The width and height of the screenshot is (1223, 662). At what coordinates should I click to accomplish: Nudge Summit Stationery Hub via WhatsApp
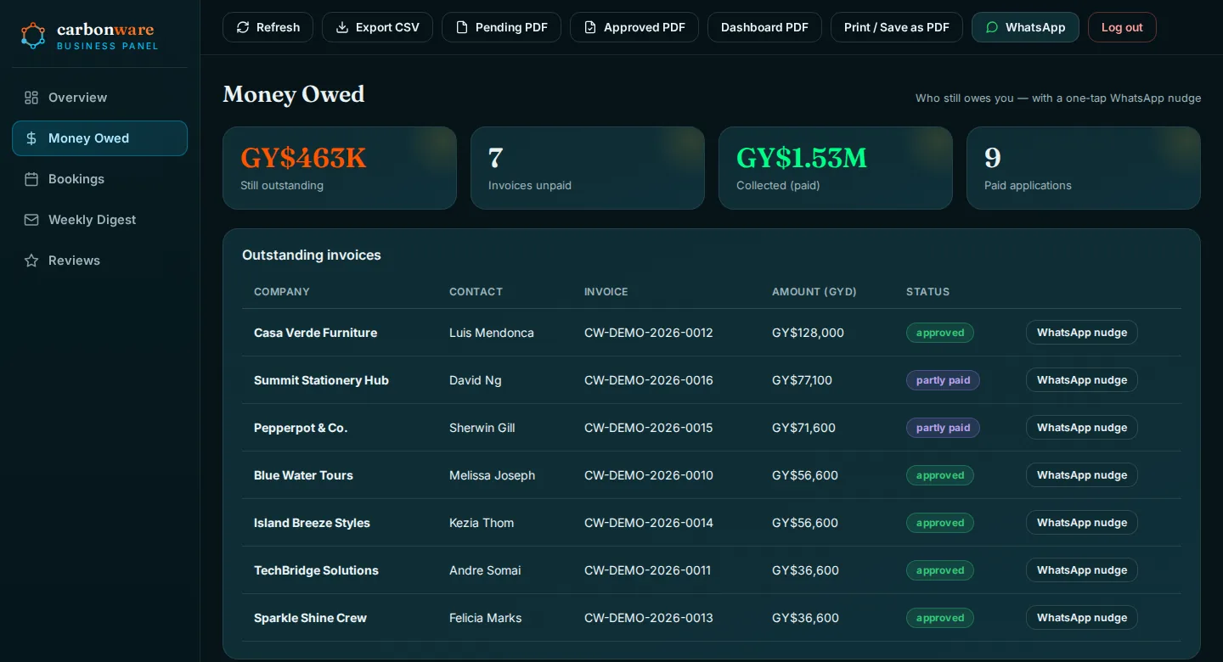[x=1082, y=380]
